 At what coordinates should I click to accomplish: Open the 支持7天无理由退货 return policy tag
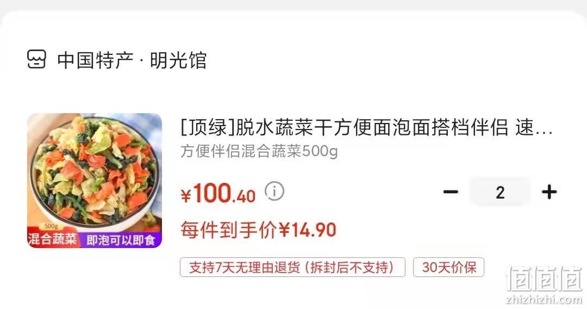(x=292, y=268)
